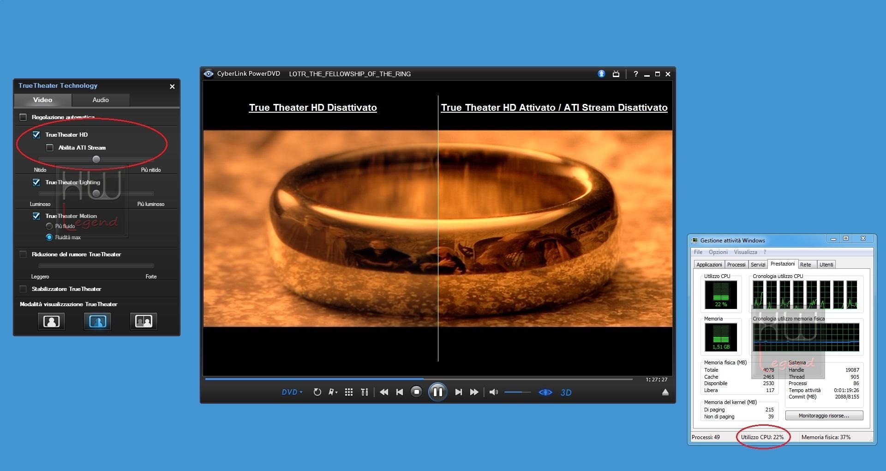
Task: Click the 1:27:27 elapsed time display
Action: click(x=656, y=380)
